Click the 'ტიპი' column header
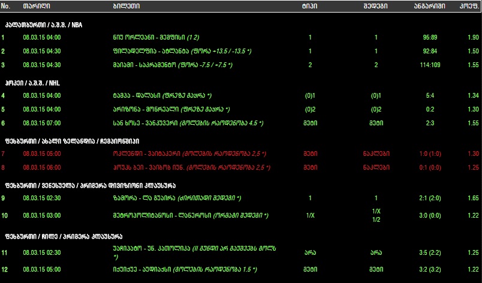482x283 pixels. click(309, 6)
